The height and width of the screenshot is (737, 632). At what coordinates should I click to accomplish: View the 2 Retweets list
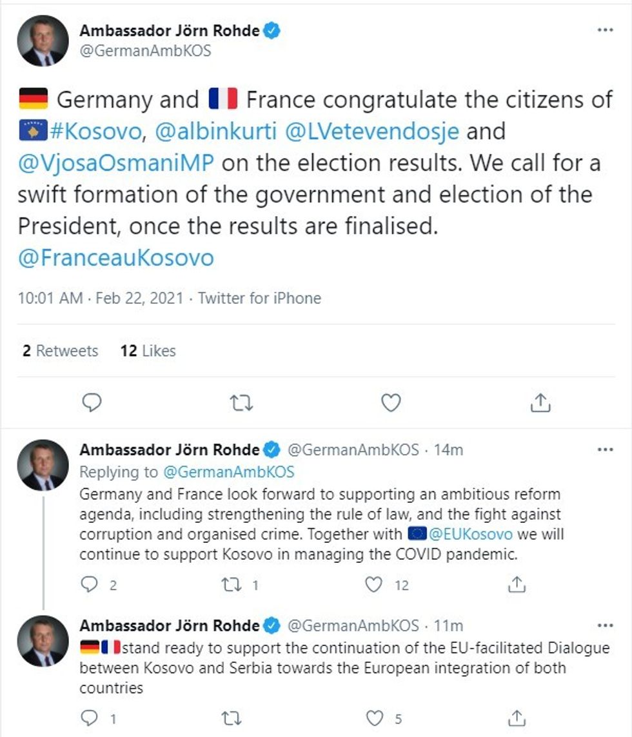(x=60, y=351)
